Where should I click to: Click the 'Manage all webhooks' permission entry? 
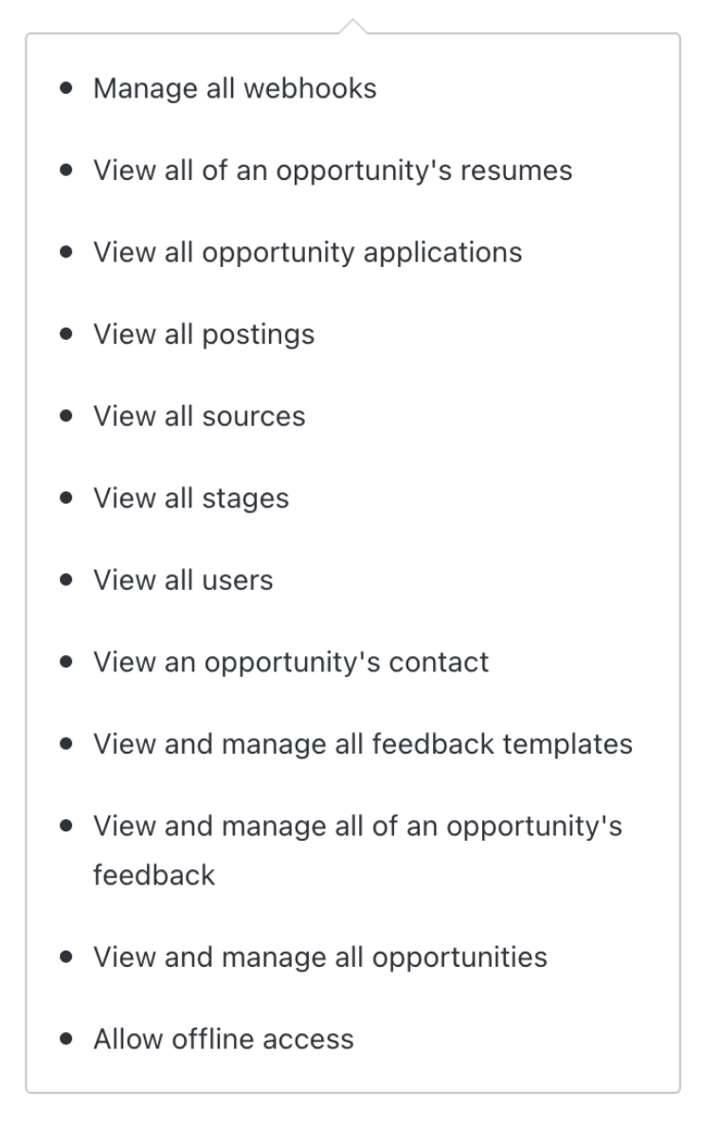(234, 89)
